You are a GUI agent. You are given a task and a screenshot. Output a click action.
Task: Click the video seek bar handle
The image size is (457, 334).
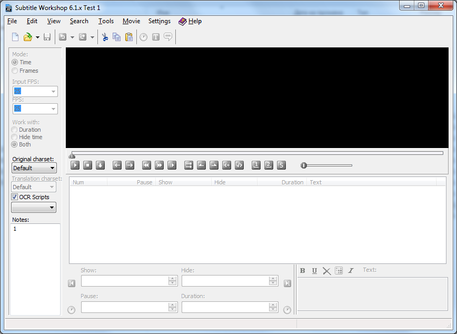click(72, 156)
